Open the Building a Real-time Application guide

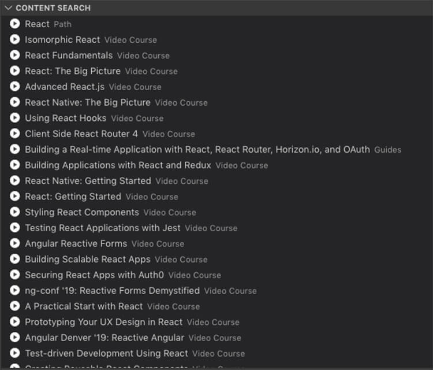pos(213,149)
